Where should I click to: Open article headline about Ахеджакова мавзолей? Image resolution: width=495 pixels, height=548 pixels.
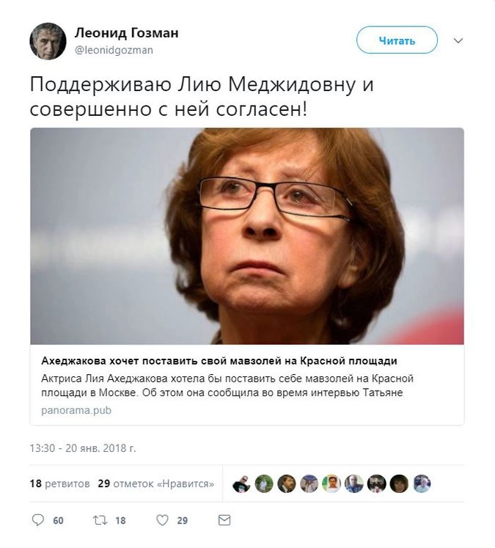pyautogui.click(x=219, y=361)
